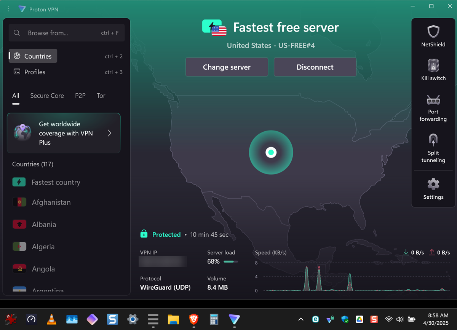Screen dimensions: 457x330
Task: Click the Countries (117) heading
Action: coord(33,164)
